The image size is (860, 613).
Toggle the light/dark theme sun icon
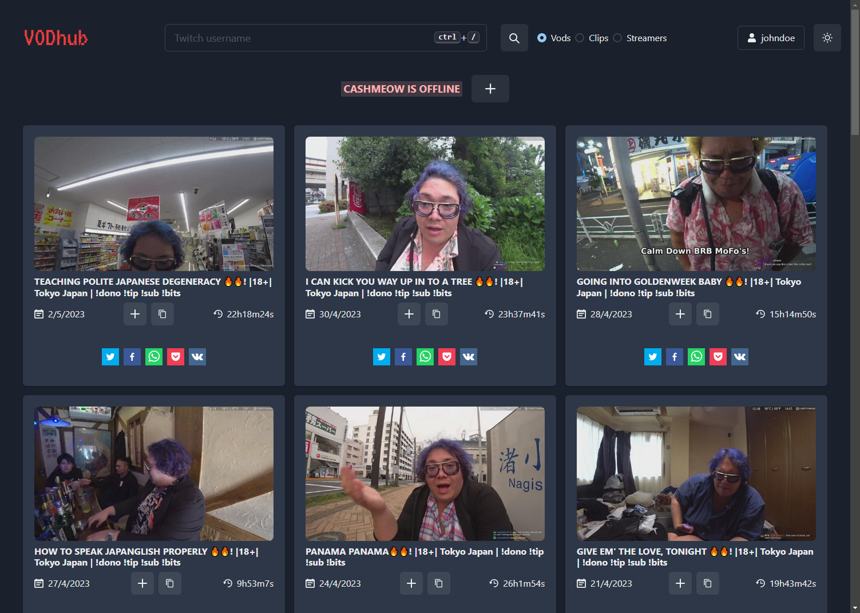coord(827,38)
